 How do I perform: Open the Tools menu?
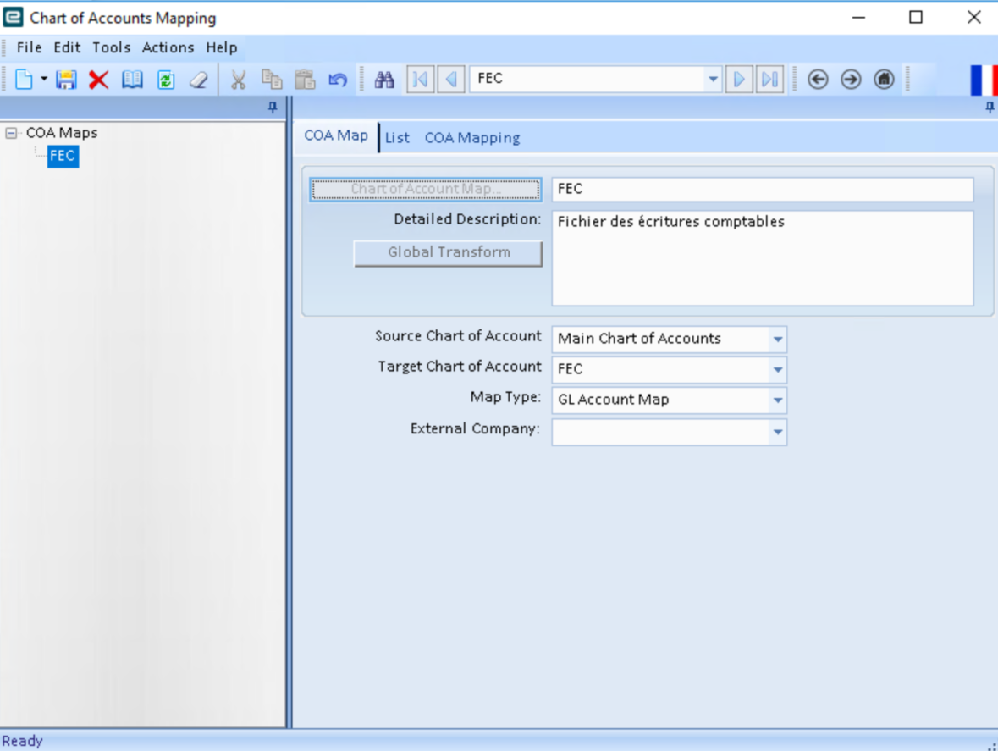112,47
